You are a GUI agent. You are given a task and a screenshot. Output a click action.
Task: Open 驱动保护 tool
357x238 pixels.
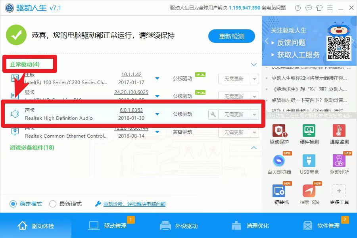pyautogui.click(x=279, y=134)
